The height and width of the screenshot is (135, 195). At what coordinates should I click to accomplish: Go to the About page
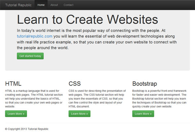pos(54,5)
